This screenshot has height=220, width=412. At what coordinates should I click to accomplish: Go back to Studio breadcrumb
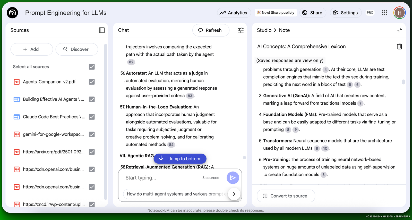pos(264,30)
